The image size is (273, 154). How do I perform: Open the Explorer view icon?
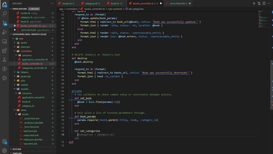(x=4, y=5)
